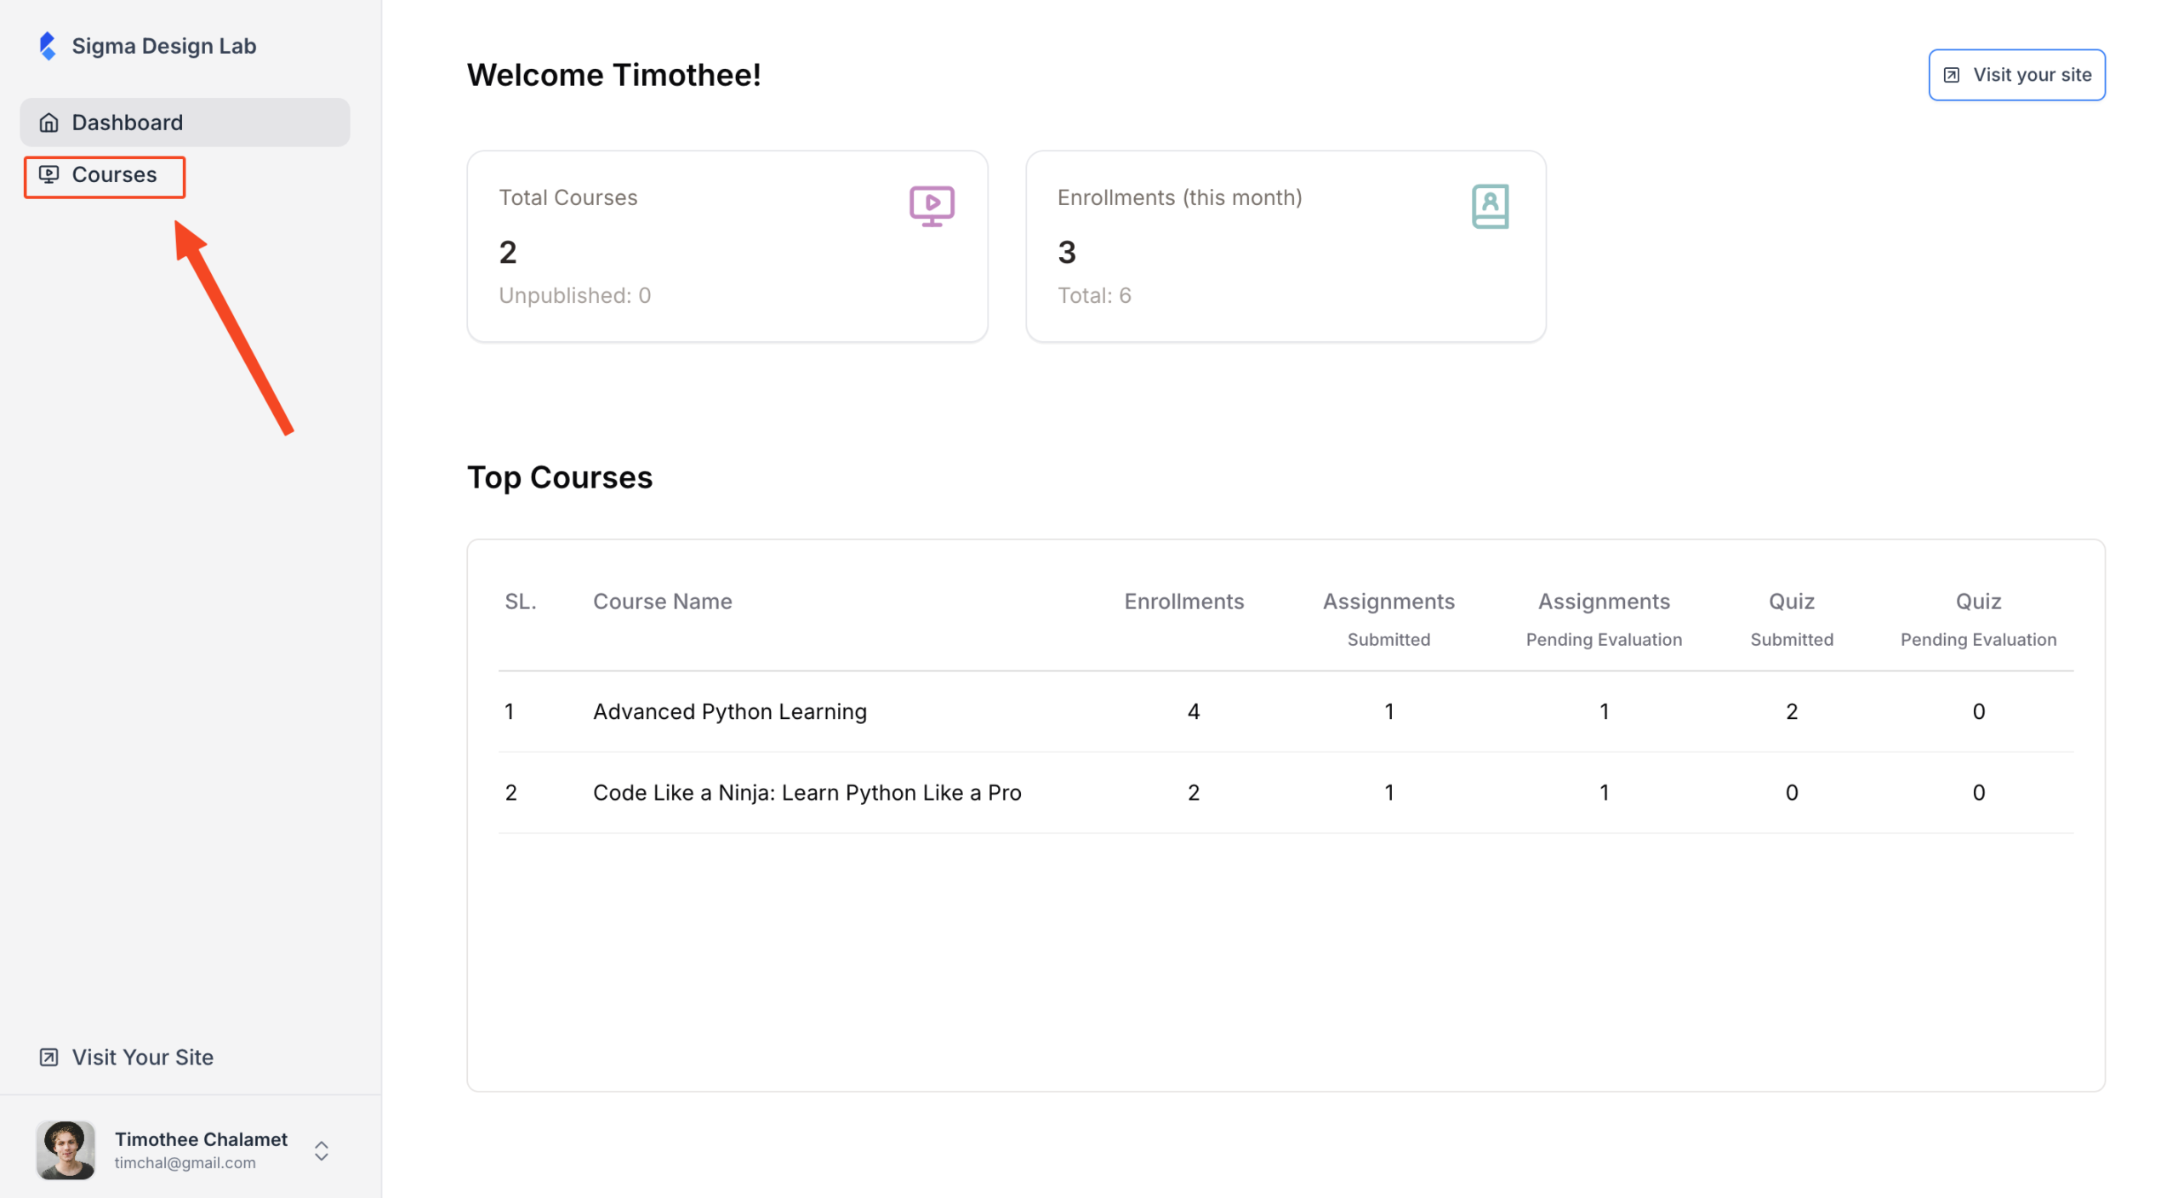This screenshot has width=2178, height=1198.
Task: Click enrollments value 2 for Code Like a Ninja
Action: pos(1193,792)
